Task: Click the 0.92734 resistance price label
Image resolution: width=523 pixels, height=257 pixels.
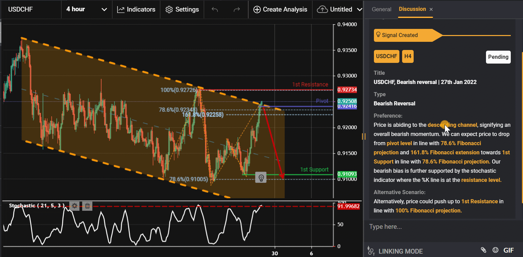Action: [x=347, y=90]
